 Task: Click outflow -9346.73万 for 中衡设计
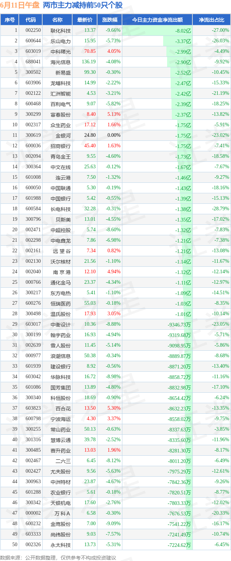pyautogui.click(x=179, y=324)
